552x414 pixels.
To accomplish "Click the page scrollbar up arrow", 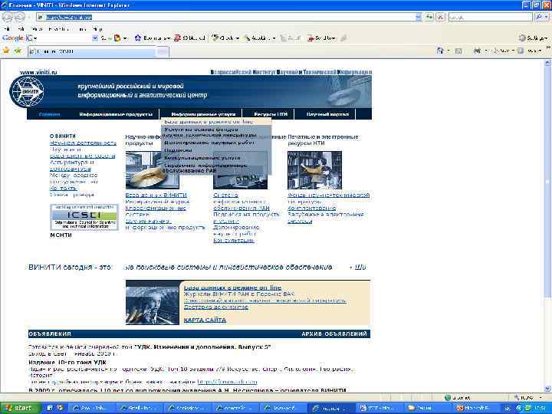I will pyautogui.click(x=547, y=63).
